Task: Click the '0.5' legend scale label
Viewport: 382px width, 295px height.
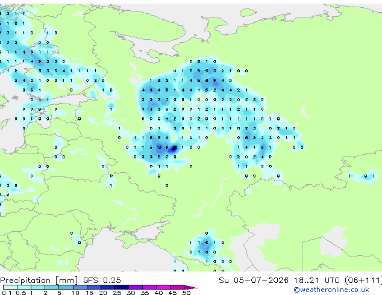Action: [21, 293]
